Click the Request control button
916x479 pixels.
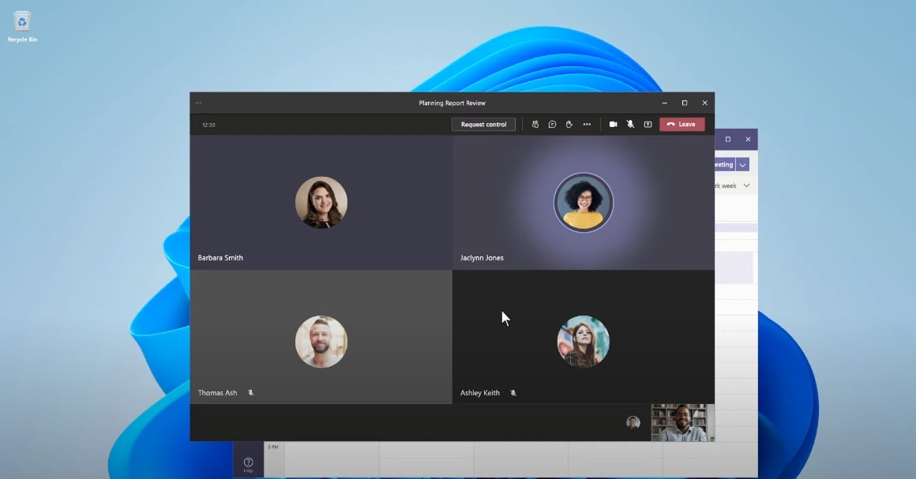coord(483,125)
